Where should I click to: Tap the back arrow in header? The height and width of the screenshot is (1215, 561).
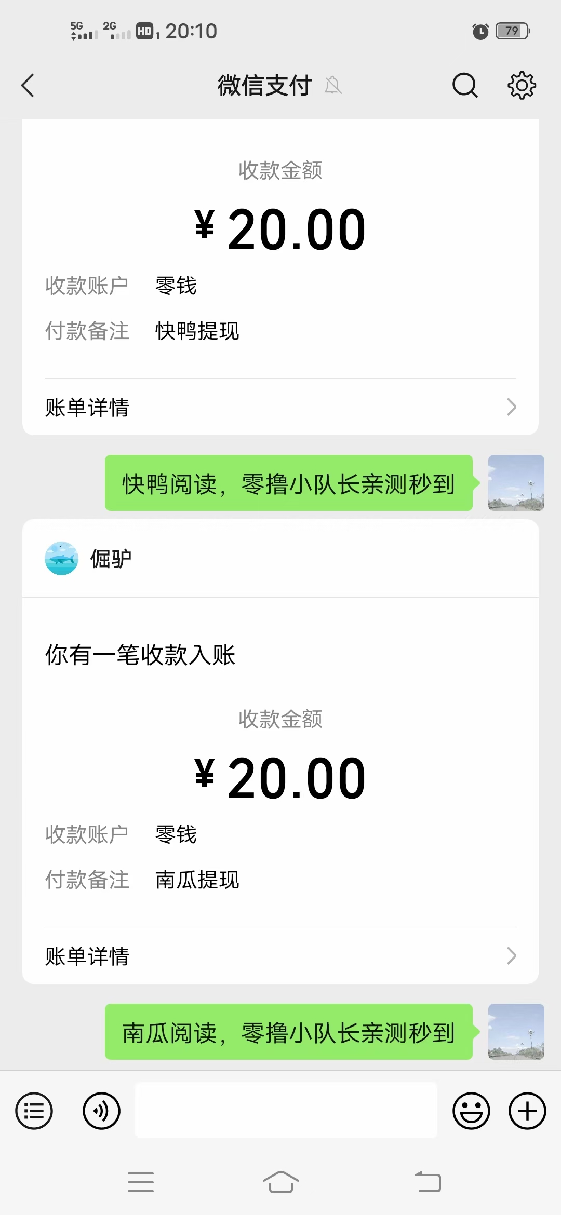(28, 85)
